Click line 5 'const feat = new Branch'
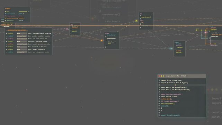222x125 pixels. click(x=175, y=90)
